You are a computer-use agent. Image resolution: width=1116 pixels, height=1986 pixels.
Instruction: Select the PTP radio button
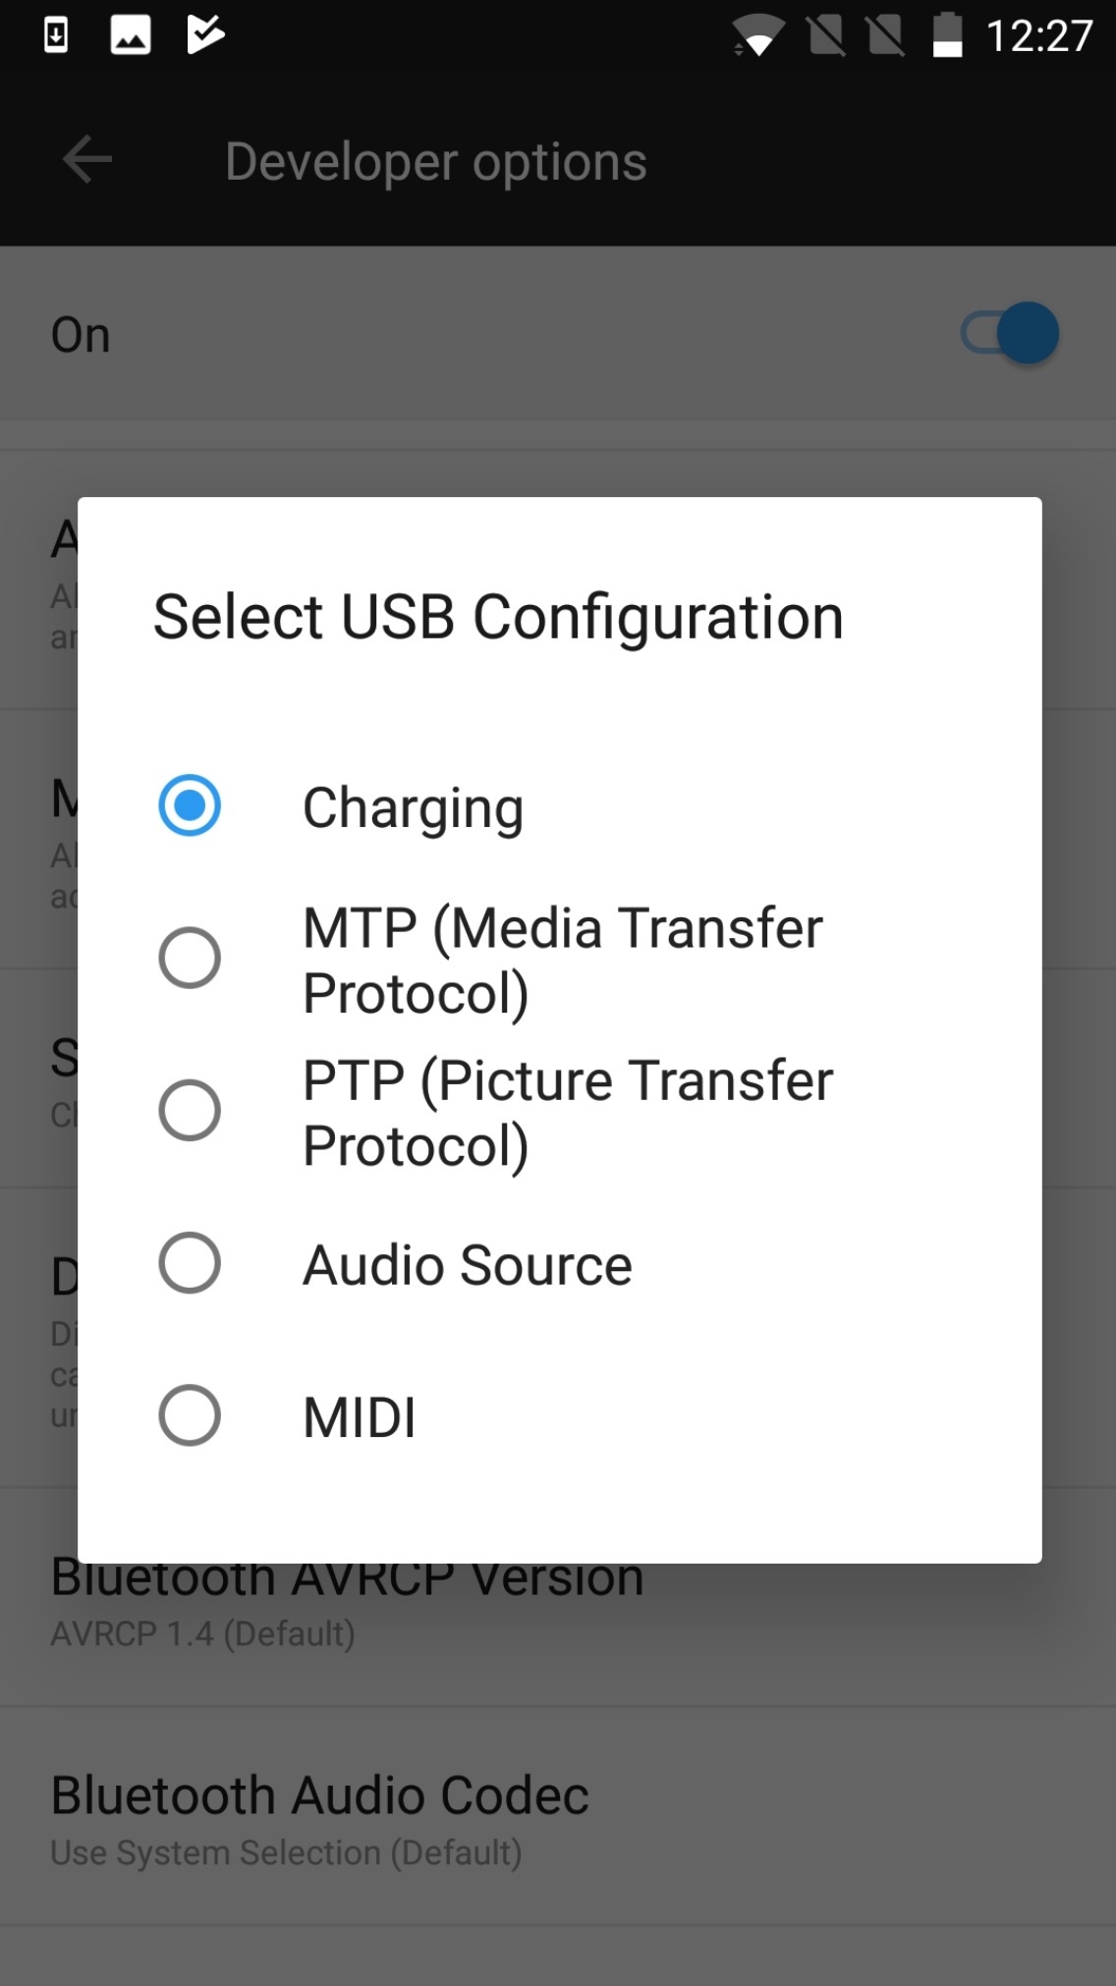(190, 1110)
